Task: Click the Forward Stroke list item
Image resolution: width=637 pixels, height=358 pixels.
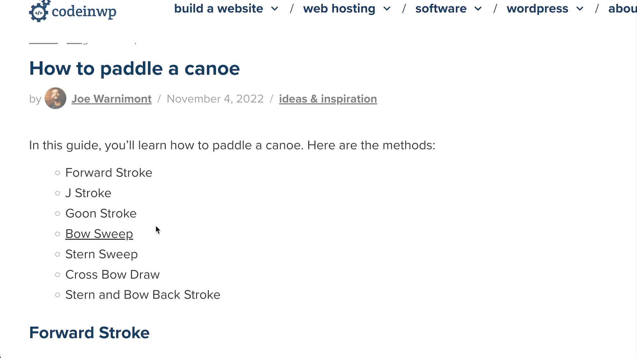Action: click(109, 172)
